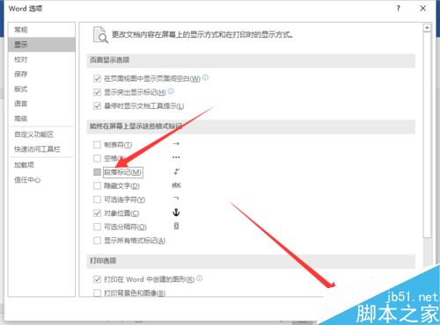This screenshot has width=440, height=325.
Task: Enable 打印背景色和图像(B) checkbox
Action: [x=97, y=292]
